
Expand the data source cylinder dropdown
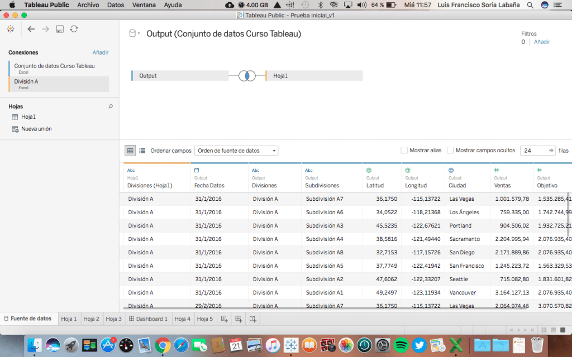[x=134, y=34]
